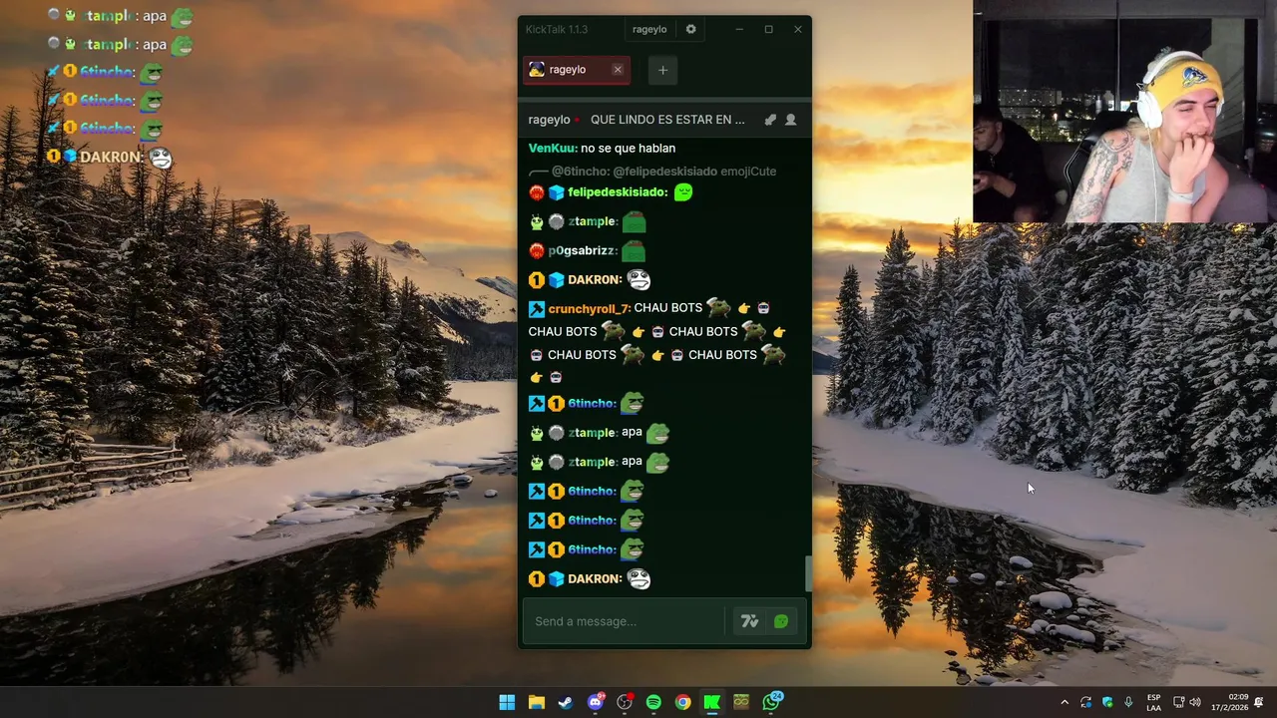Image resolution: width=1277 pixels, height=718 pixels.
Task: Open Spotify from the taskbar
Action: pos(653,702)
